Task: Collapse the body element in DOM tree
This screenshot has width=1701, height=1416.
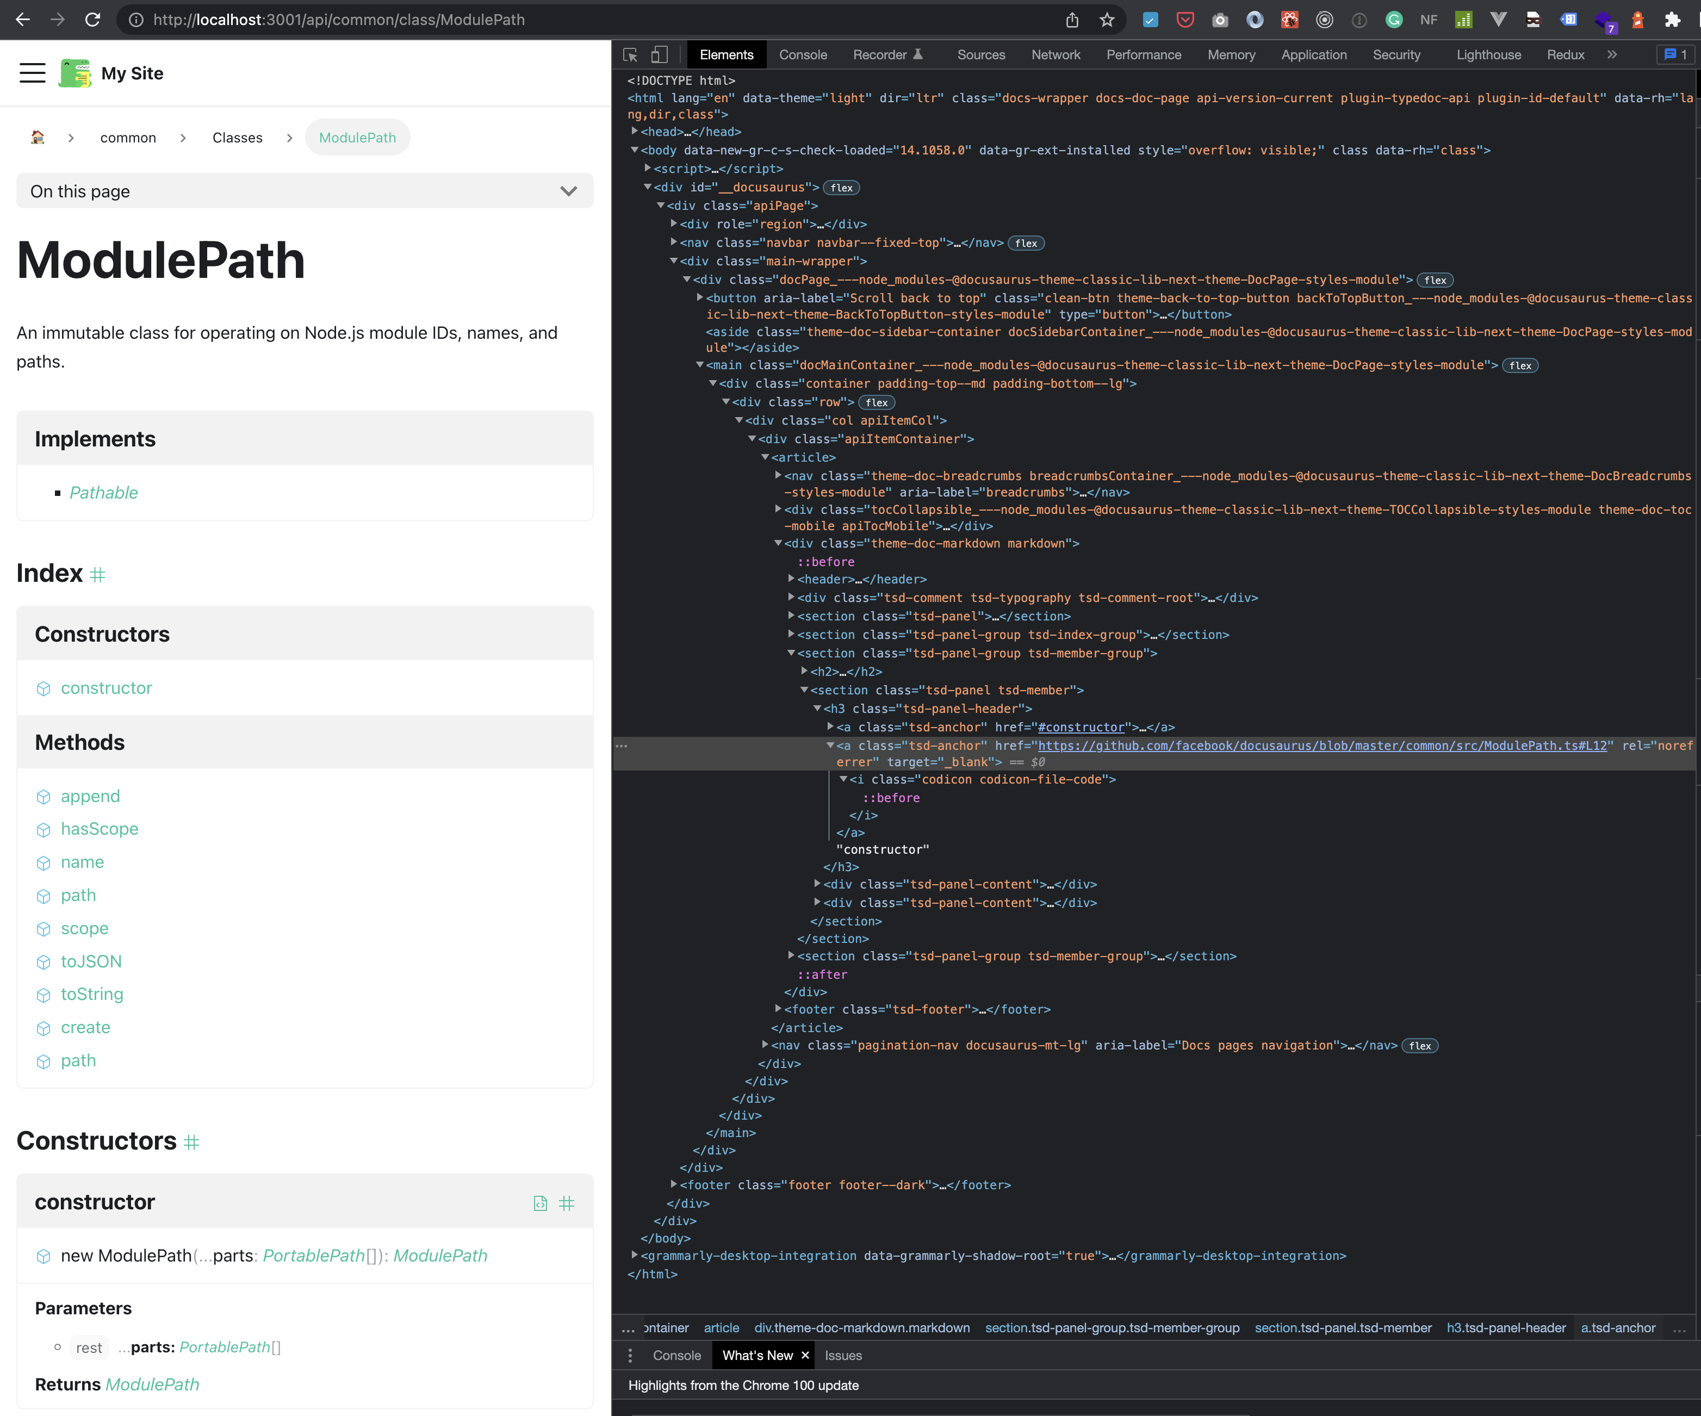Action: pyautogui.click(x=634, y=150)
